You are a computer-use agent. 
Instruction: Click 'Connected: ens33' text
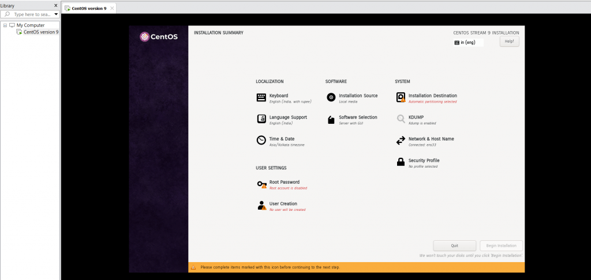click(x=422, y=145)
